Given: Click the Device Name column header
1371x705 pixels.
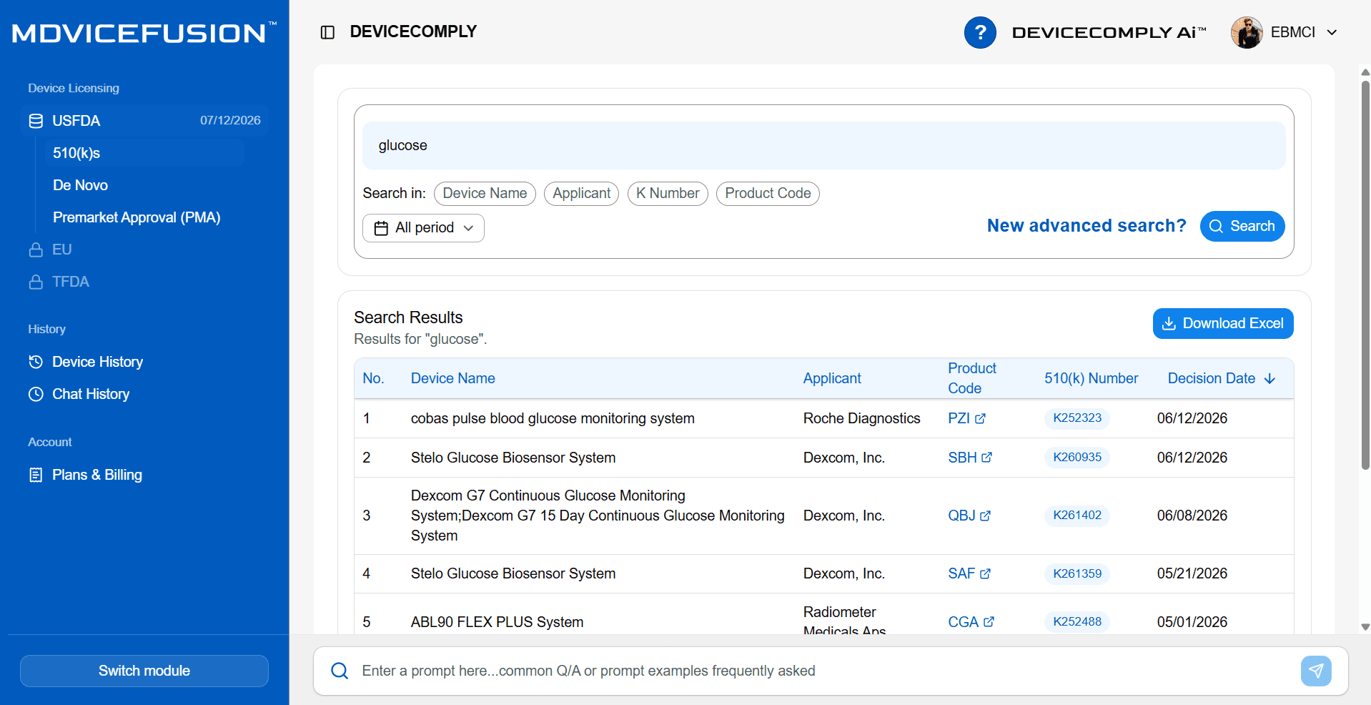Looking at the screenshot, I should click(x=452, y=379).
